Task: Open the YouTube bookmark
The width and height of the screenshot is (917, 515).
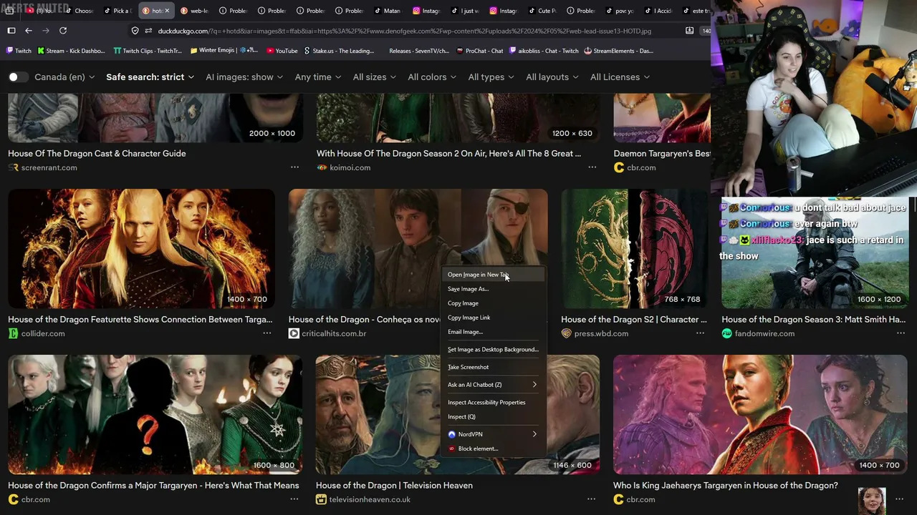Action: tap(282, 51)
